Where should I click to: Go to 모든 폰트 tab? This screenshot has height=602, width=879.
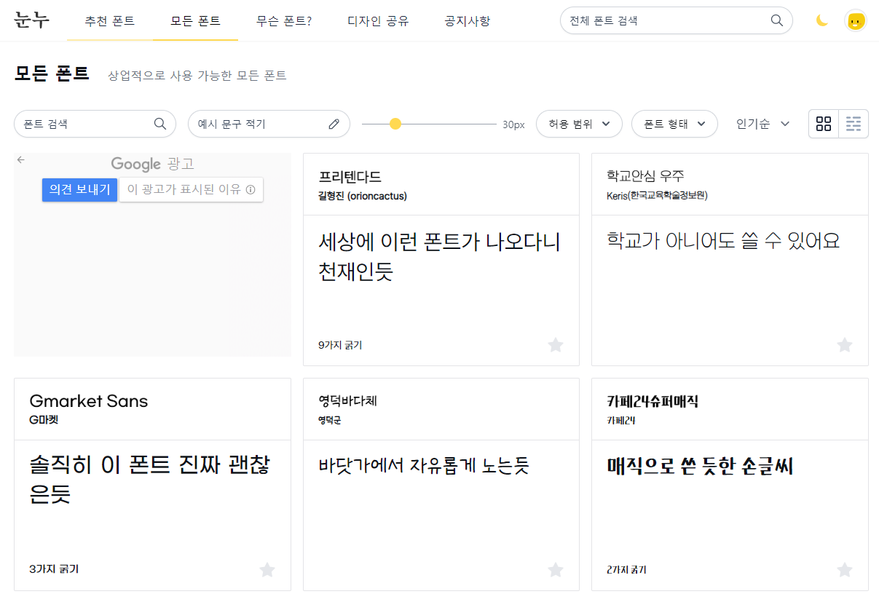195,20
